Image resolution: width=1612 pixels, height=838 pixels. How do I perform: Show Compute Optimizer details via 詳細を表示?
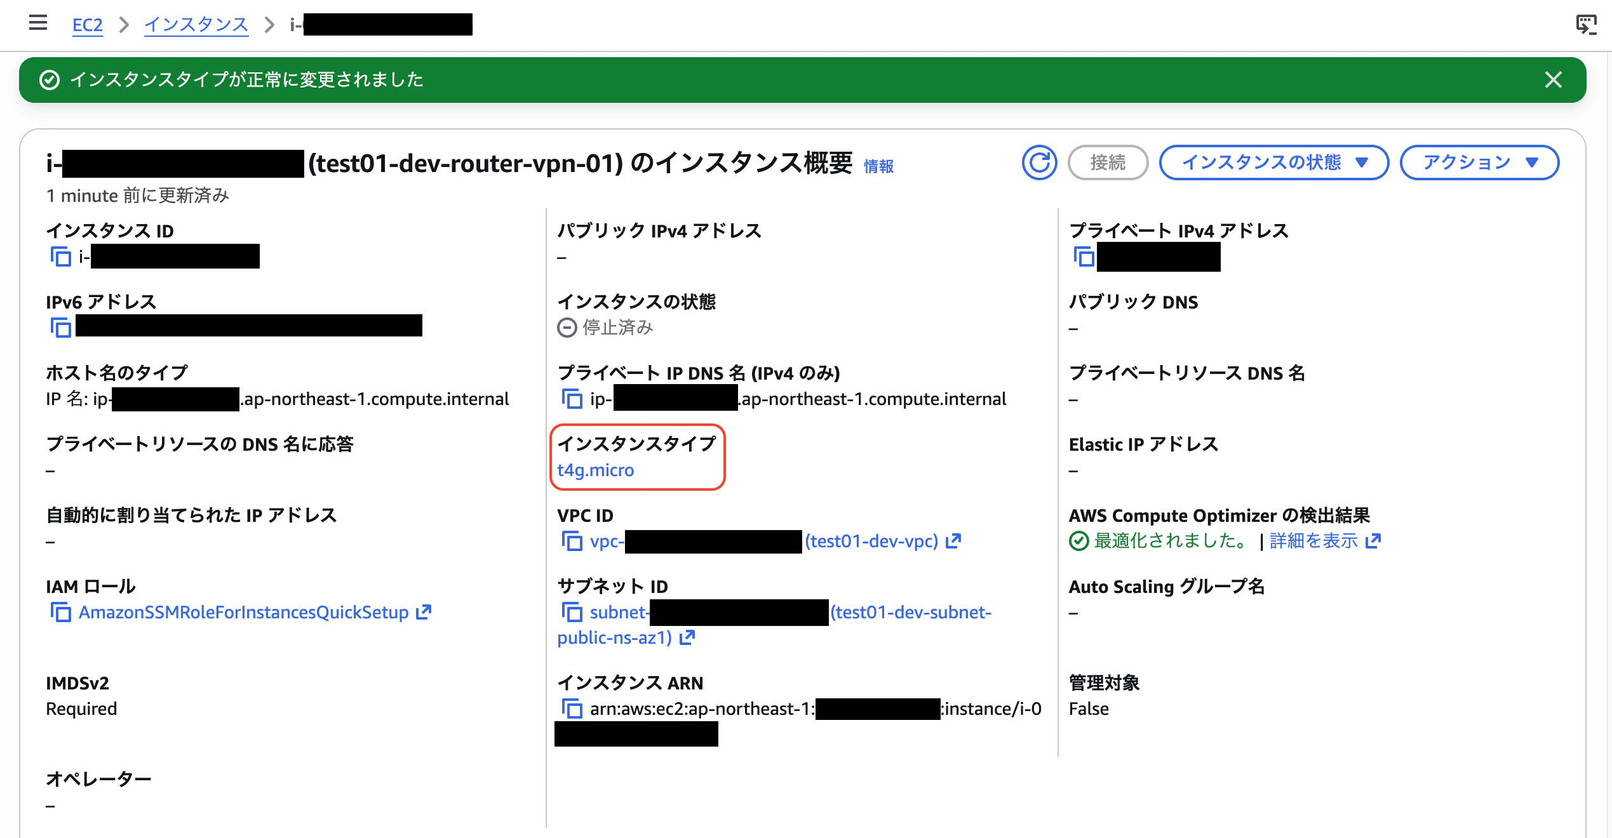coord(1311,540)
